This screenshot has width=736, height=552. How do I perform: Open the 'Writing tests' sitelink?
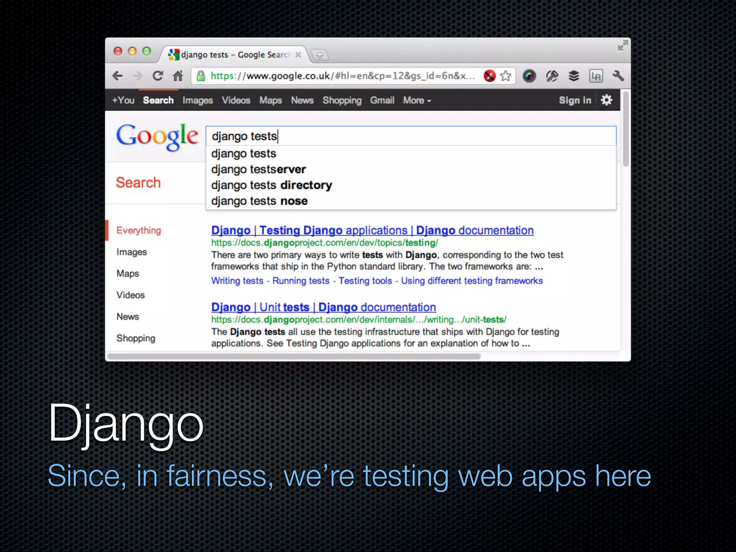(x=237, y=281)
